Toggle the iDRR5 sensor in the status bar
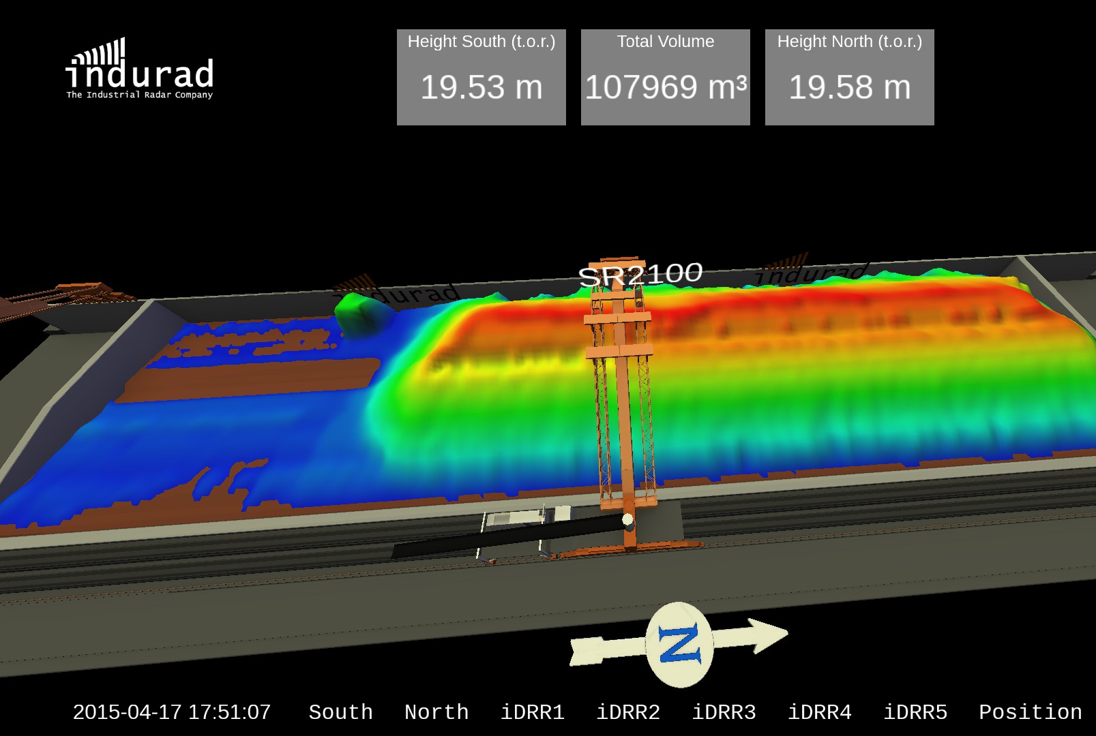This screenshot has width=1096, height=736. tap(916, 712)
